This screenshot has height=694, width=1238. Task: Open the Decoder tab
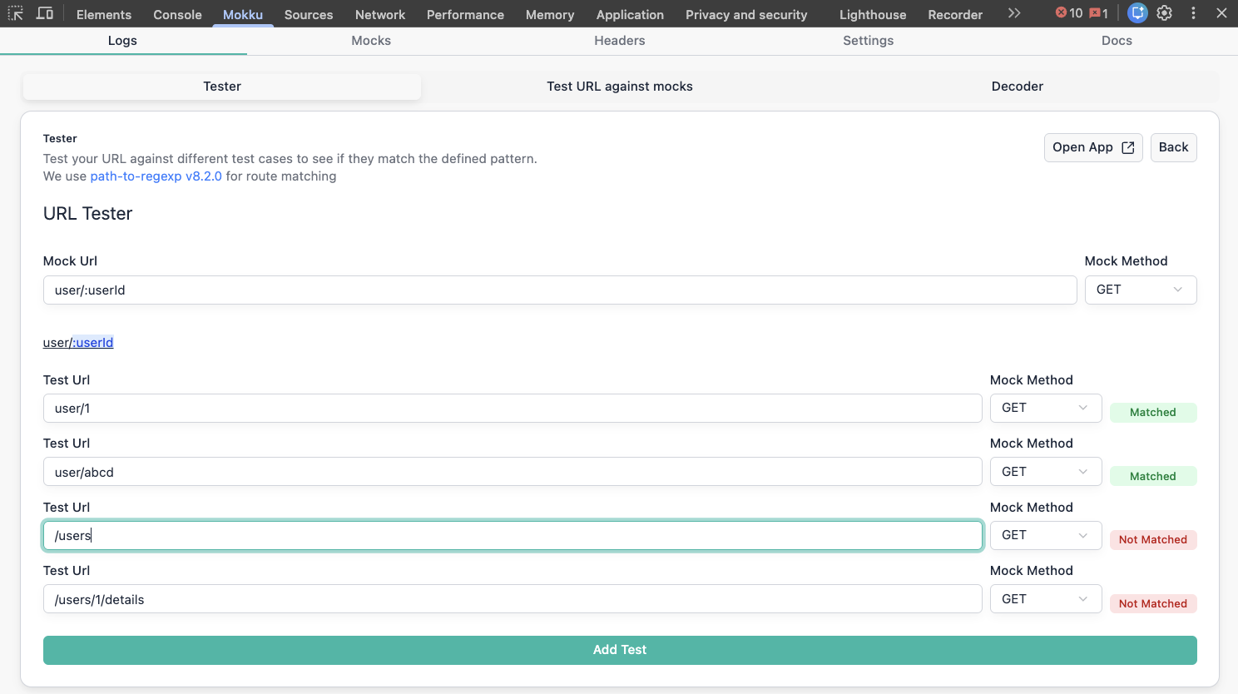(1017, 87)
